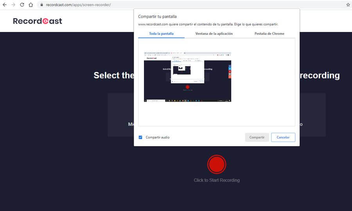Screen dimensions: 352x211
Task: Switch to Ventana de la aplicación tab
Action: (x=214, y=34)
